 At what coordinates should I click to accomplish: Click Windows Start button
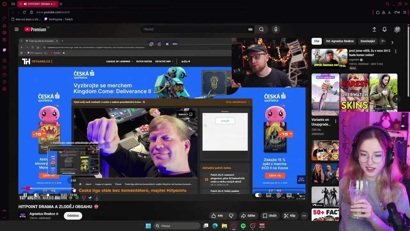pos(148,226)
